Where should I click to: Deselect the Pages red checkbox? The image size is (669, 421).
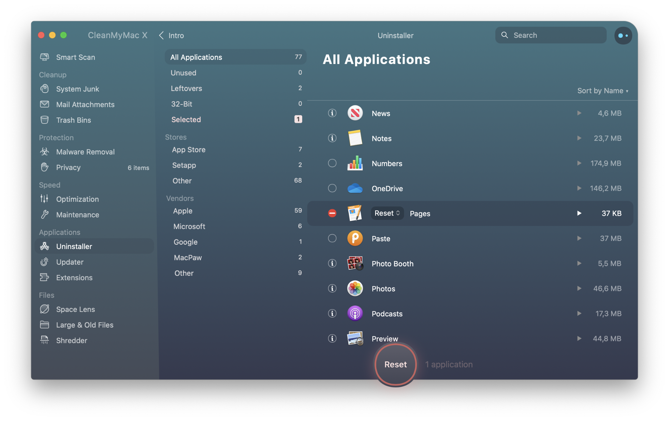[332, 213]
